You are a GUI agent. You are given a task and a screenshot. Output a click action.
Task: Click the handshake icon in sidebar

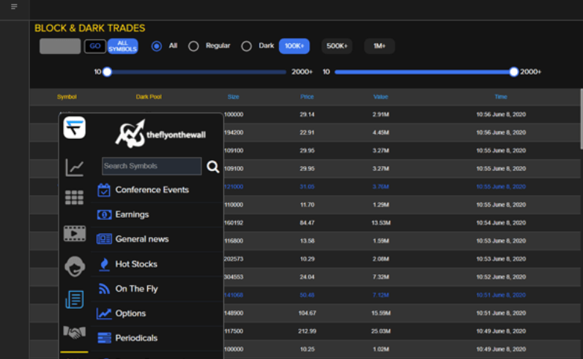tap(74, 332)
